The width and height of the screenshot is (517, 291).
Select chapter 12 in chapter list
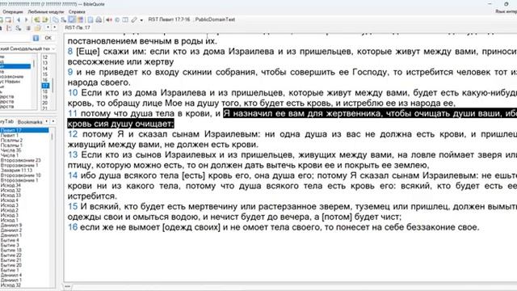[x=45, y=57]
